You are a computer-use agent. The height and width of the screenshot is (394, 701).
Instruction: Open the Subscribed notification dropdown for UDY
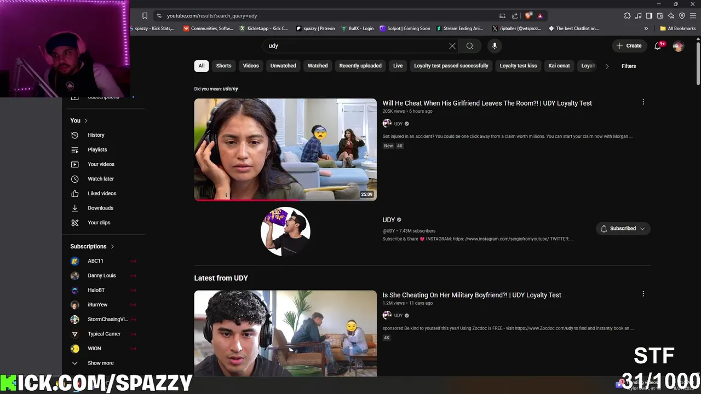point(623,228)
